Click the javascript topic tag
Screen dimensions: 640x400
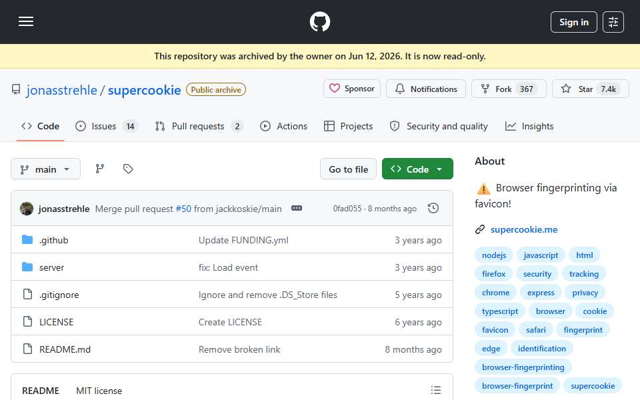coord(541,255)
